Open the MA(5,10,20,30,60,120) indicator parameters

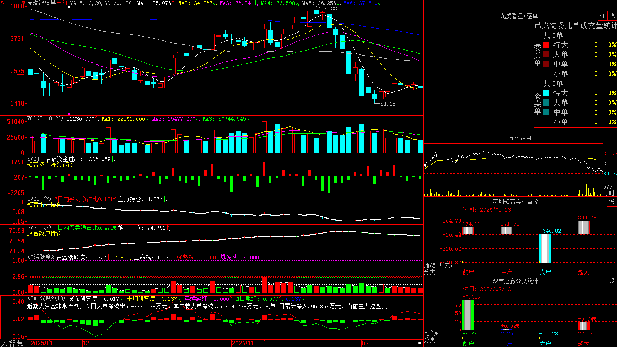click(x=102, y=3)
